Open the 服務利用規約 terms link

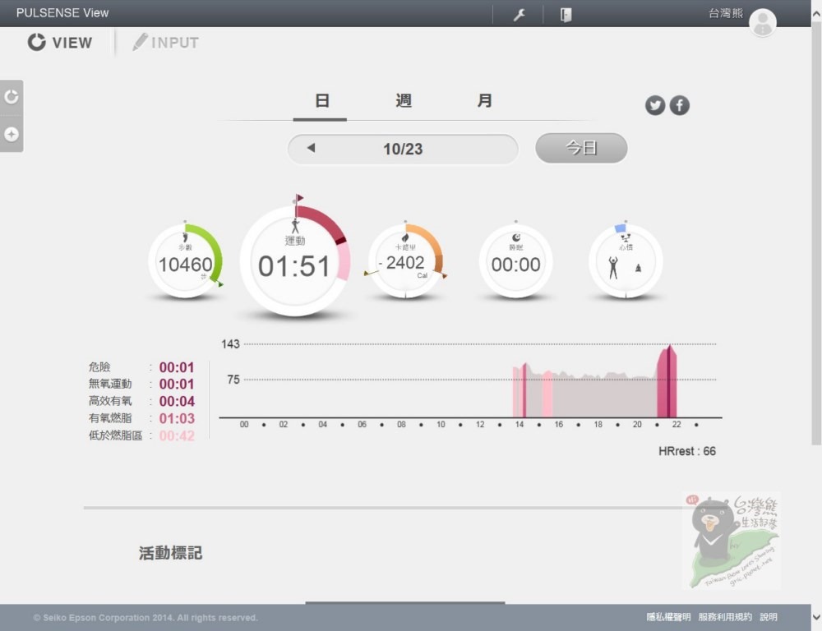click(725, 617)
